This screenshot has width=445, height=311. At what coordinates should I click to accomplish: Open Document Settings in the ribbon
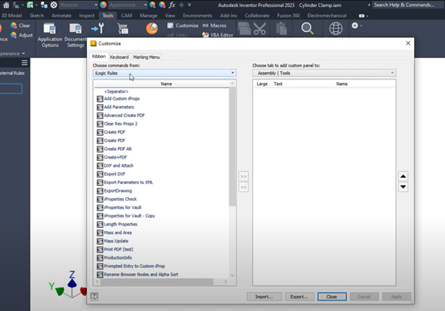click(76, 35)
